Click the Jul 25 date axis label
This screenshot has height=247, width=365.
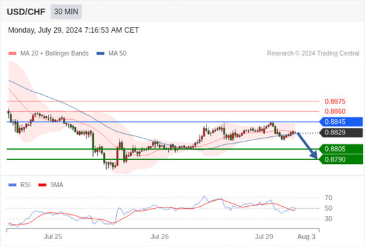[x=53, y=236]
